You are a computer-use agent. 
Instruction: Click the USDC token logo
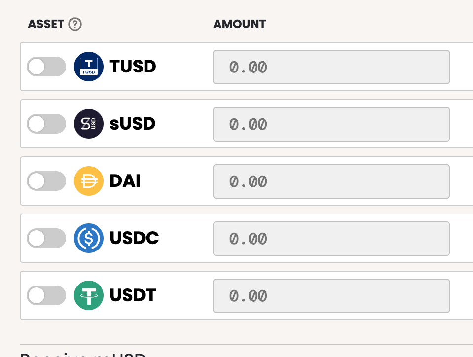point(89,238)
